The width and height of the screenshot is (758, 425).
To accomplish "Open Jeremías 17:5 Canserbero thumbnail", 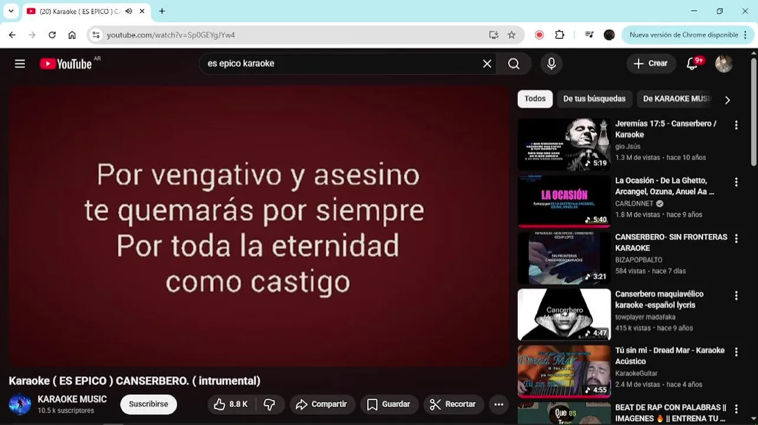I will 564,145.
